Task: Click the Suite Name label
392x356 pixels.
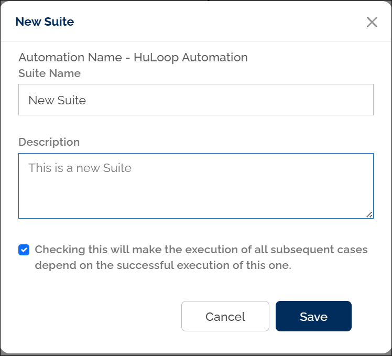Action: [49, 73]
